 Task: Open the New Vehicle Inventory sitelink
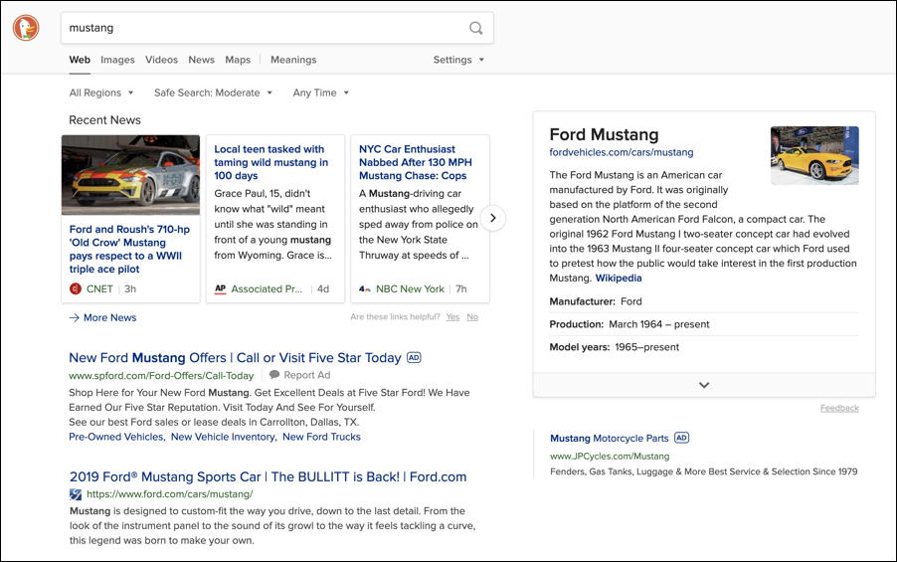(224, 437)
